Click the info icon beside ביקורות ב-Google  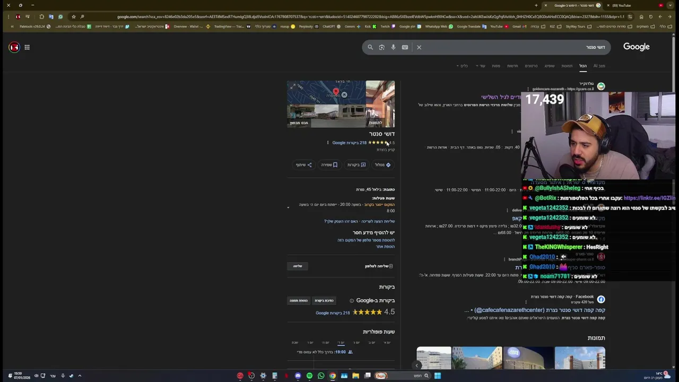point(351,301)
